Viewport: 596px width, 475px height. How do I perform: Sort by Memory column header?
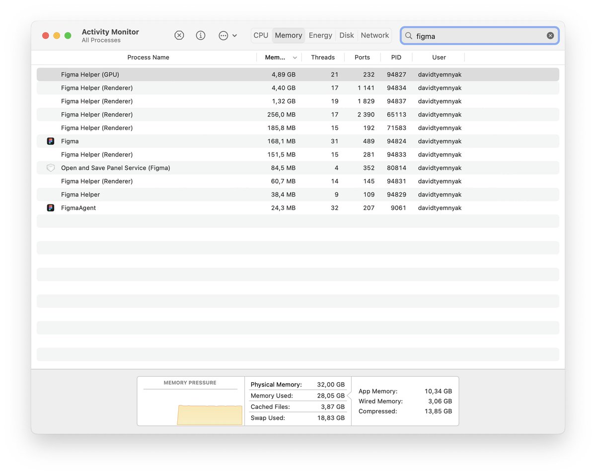point(275,58)
